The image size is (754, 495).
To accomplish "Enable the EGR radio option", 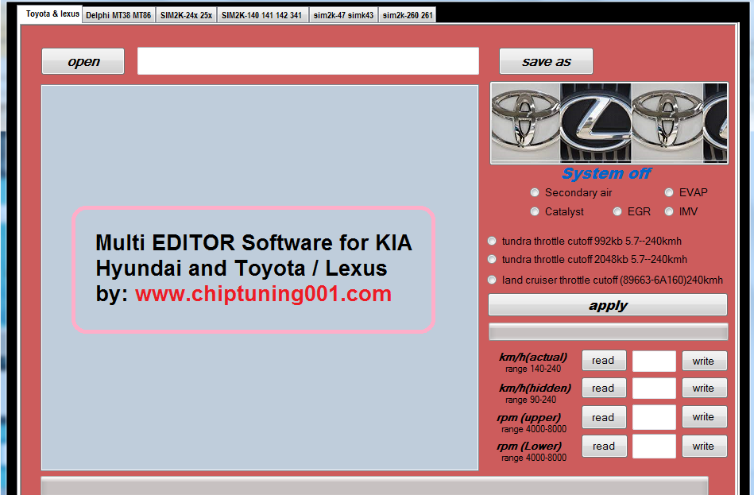I will 617,212.
